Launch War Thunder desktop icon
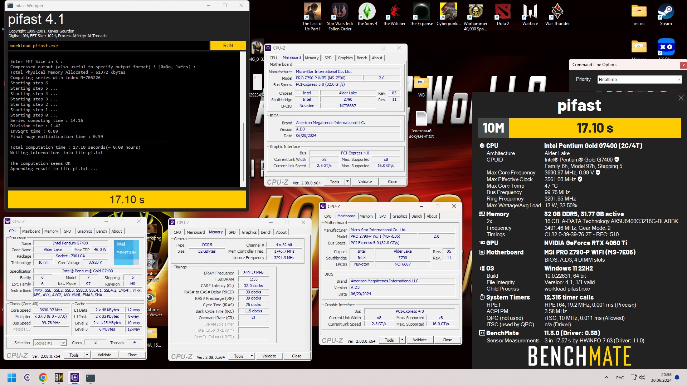Viewport: 687px width, 386px height. pyautogui.click(x=557, y=14)
